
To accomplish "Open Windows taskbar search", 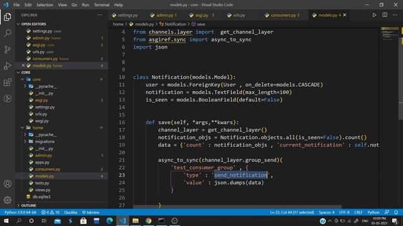I will coord(19,221).
